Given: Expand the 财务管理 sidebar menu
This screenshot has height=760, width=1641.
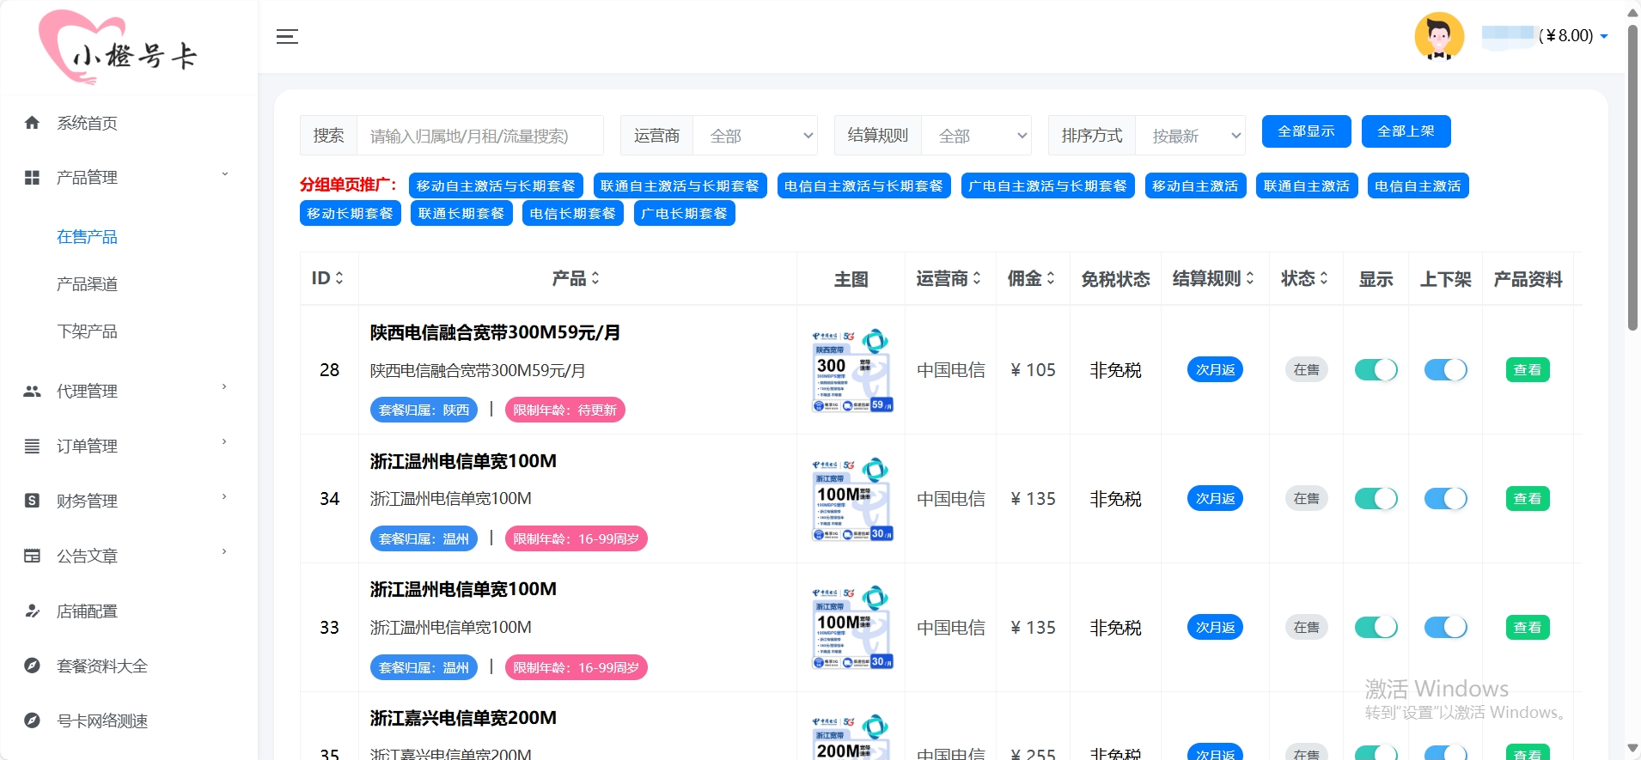Looking at the screenshot, I should (x=225, y=497).
